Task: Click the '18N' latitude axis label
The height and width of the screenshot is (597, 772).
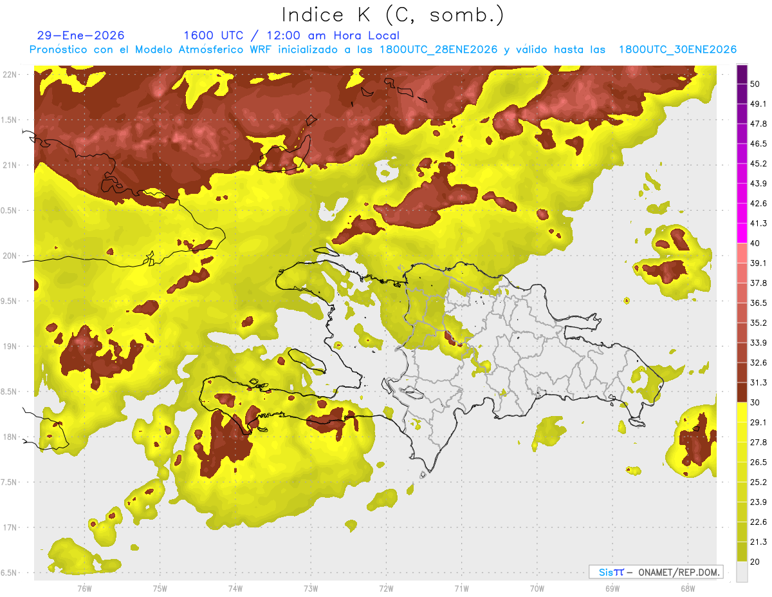Action: 10,437
